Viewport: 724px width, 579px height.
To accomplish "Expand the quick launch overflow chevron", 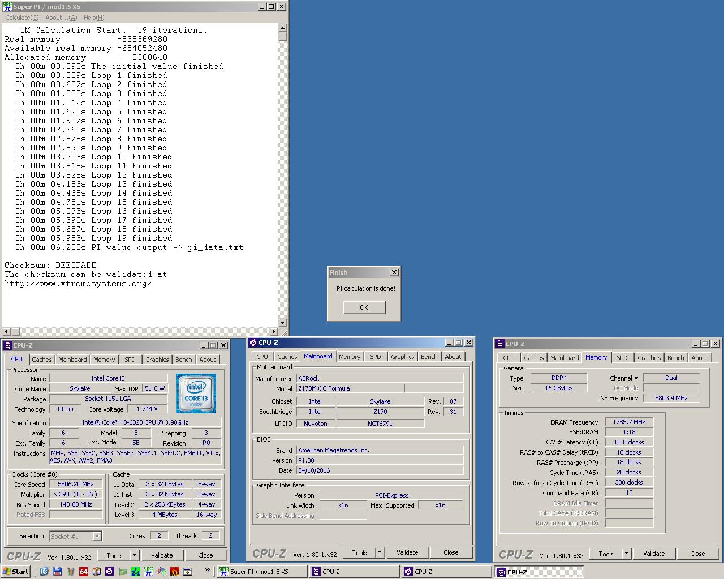I will tap(207, 570).
